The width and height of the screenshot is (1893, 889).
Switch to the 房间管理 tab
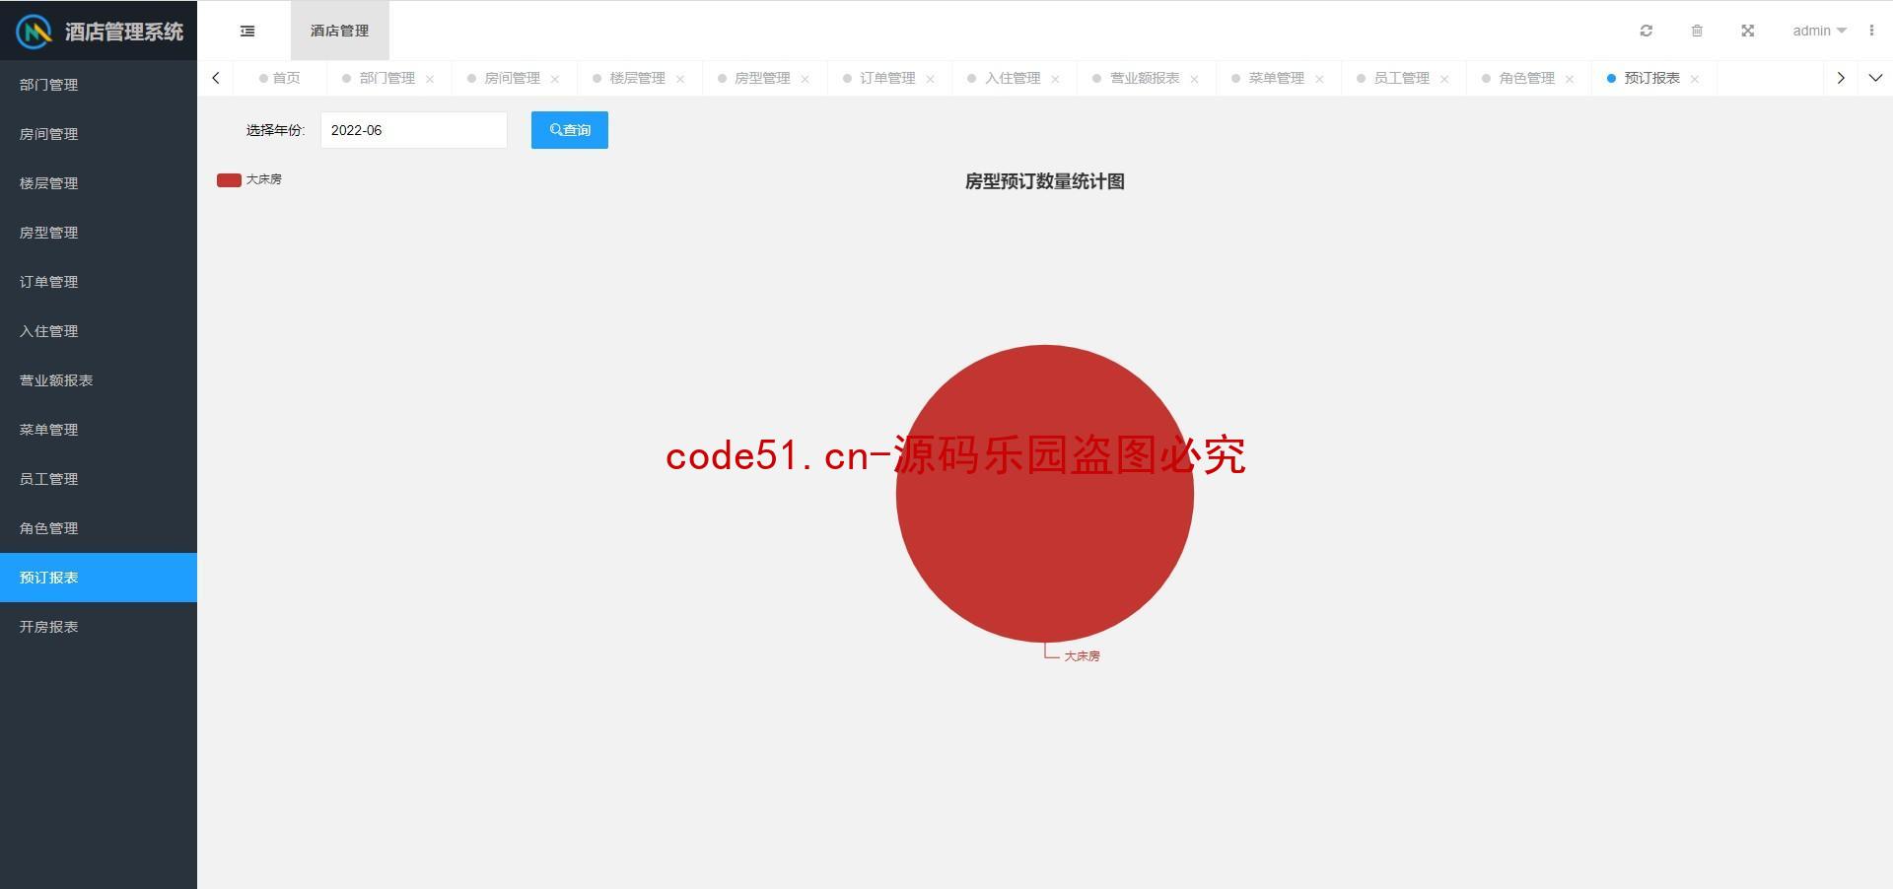click(512, 78)
